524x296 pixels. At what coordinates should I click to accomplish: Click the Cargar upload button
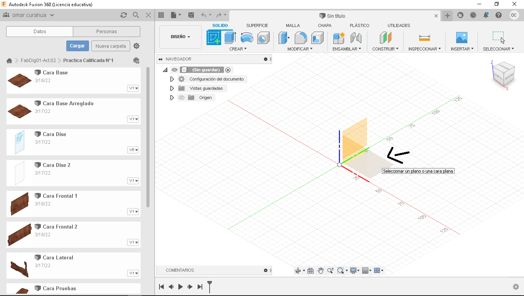coord(77,46)
